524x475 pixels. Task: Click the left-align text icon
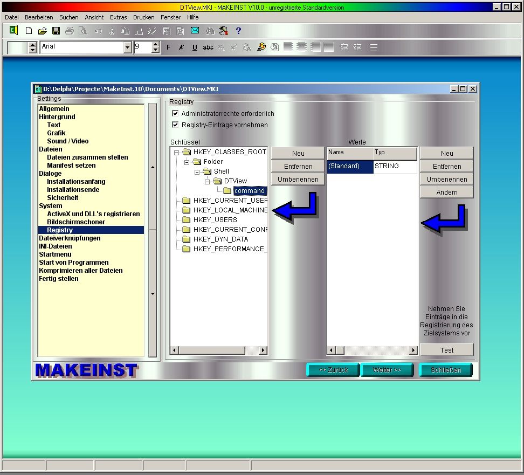[x=288, y=47]
